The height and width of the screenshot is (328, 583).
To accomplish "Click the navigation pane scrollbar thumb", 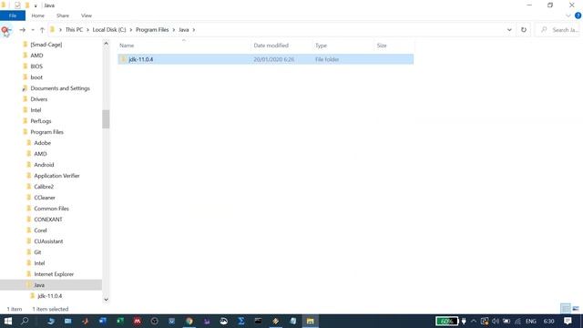I will pos(106,119).
